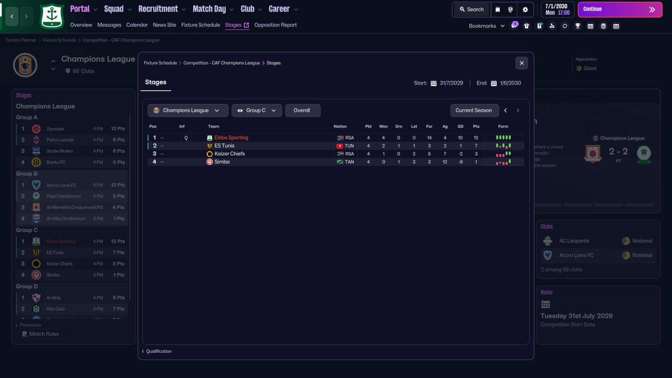Open the scouting search icon in bookmarks bar

(x=552, y=26)
